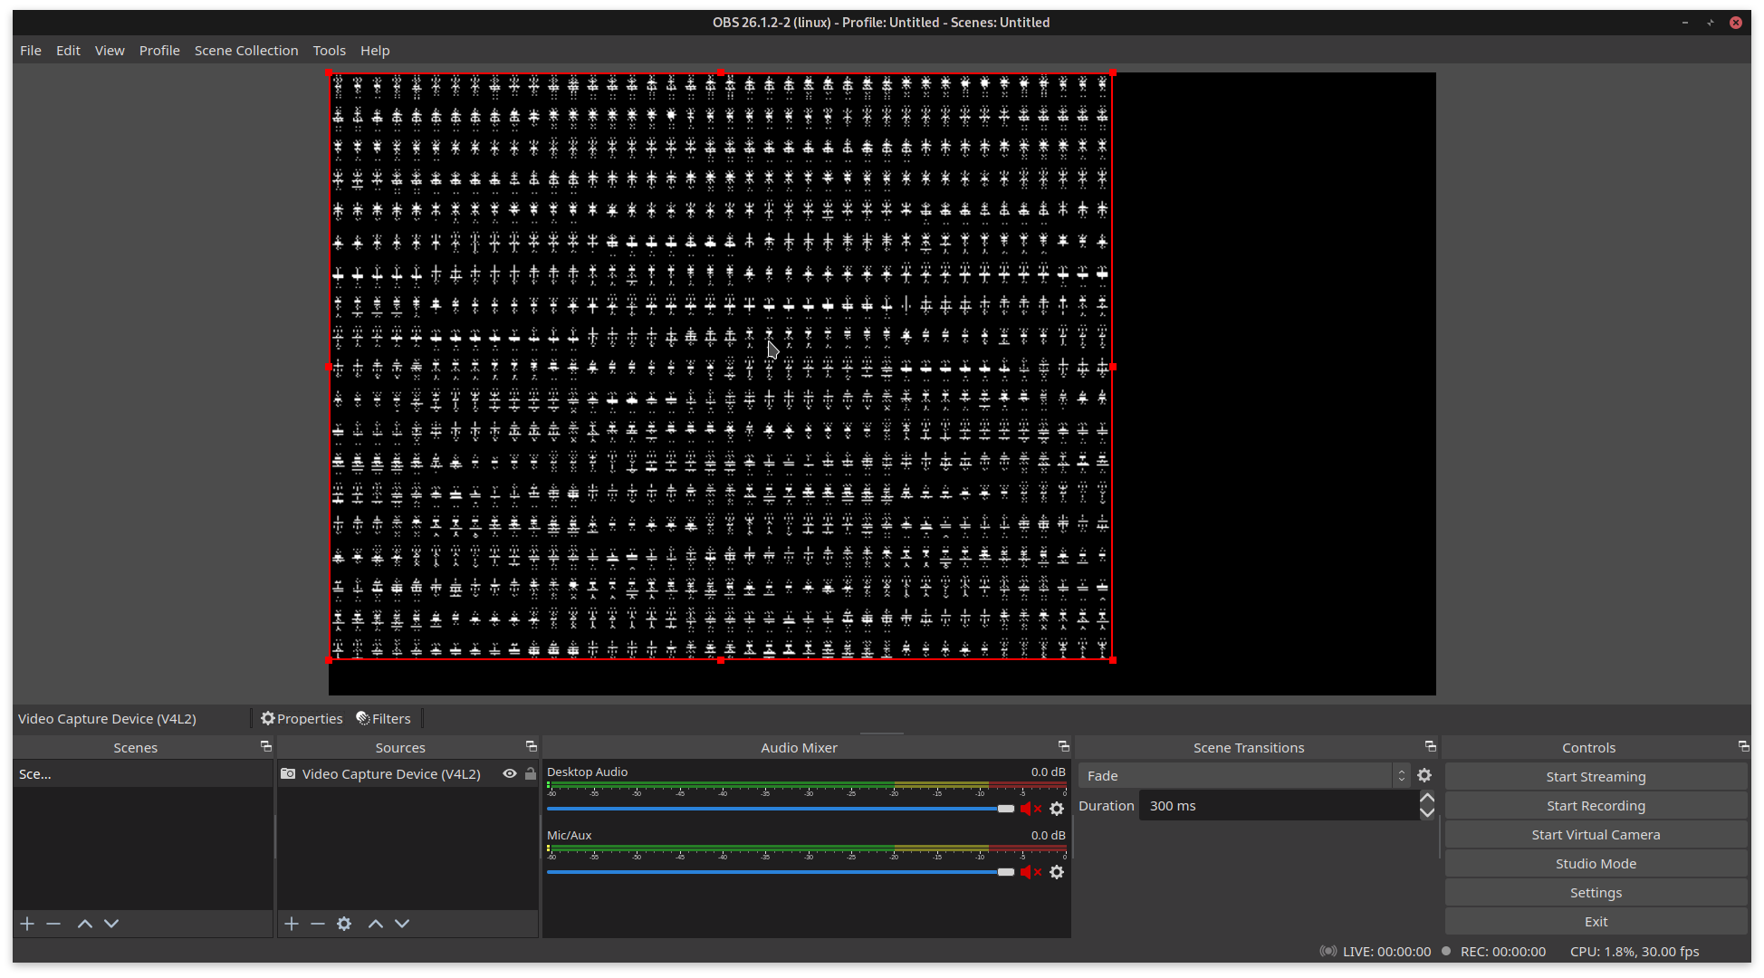The height and width of the screenshot is (978, 1764).
Task: Toggle mute on Desktop Audio
Action: click(x=1031, y=809)
